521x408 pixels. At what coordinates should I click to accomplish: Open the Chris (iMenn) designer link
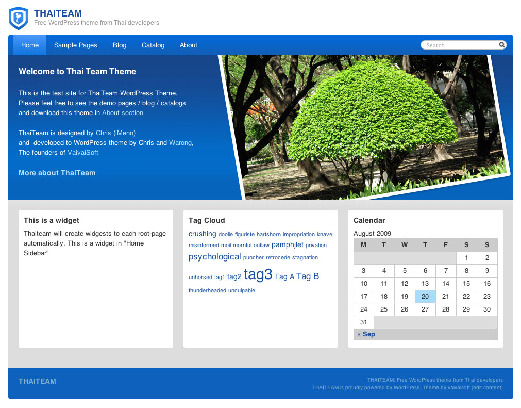tap(115, 133)
